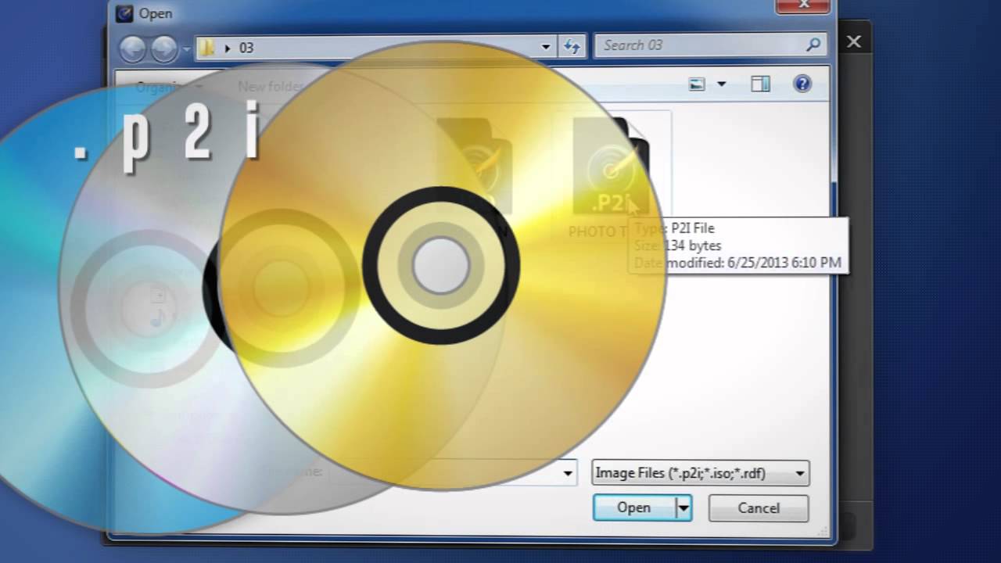This screenshot has height=563, width=1001.
Task: Open the view options dropdown arrow
Action: coord(721,84)
